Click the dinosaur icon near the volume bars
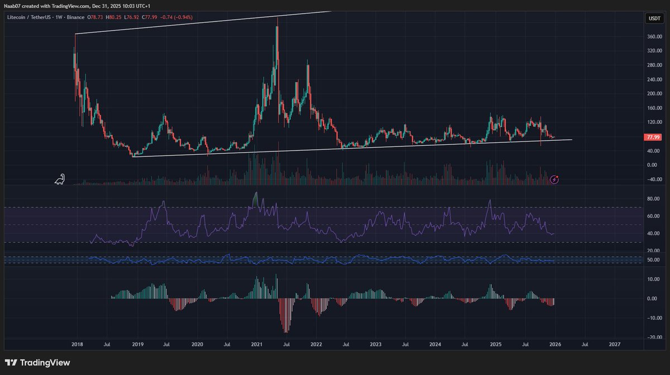Image resolution: width=670 pixels, height=375 pixels. 60,179
